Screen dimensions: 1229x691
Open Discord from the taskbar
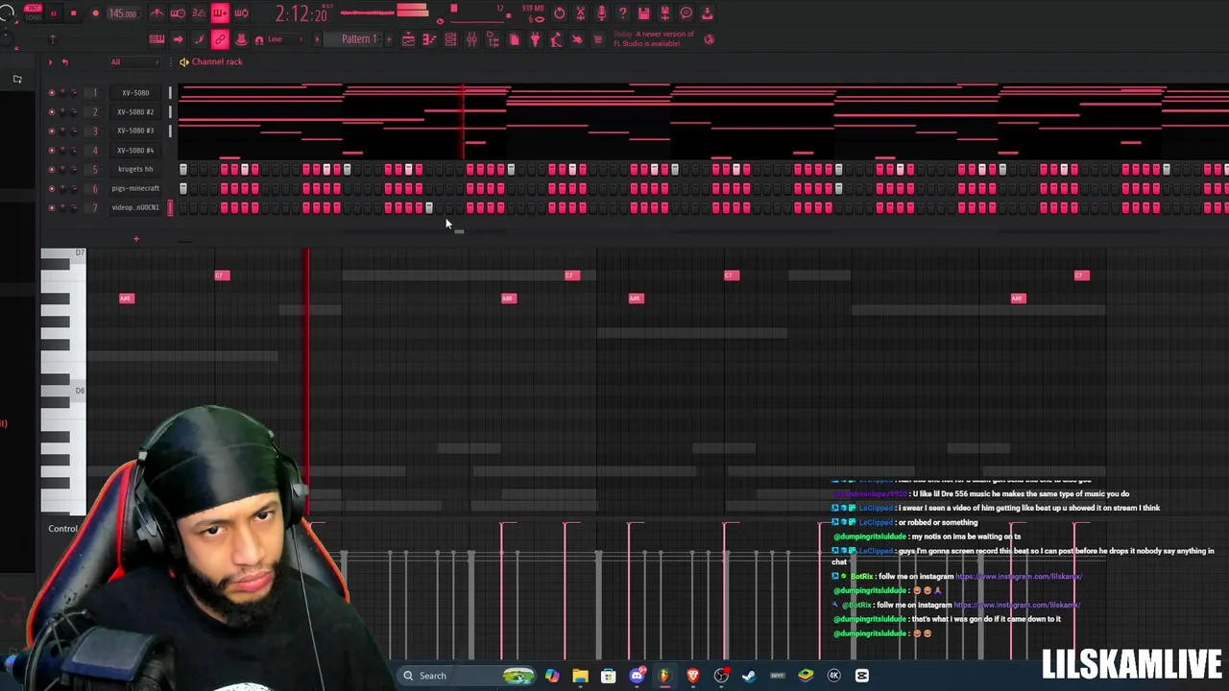click(x=637, y=676)
